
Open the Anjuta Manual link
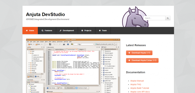[137, 81]
